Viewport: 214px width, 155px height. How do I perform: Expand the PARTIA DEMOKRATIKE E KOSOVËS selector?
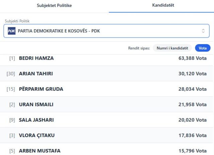pos(106,31)
